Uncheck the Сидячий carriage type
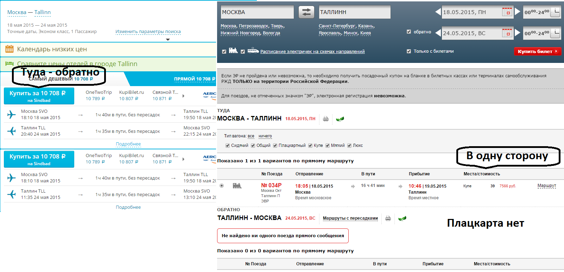 pyautogui.click(x=228, y=145)
